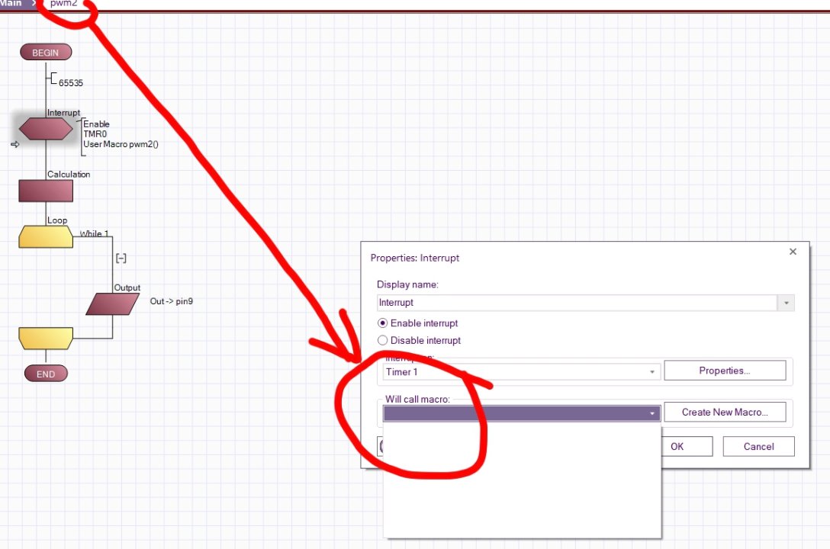830x549 pixels.
Task: Click the yellow loop end icon
Action: [46, 338]
